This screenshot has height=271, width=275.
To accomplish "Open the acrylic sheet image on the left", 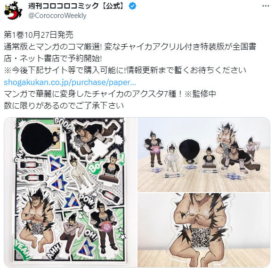I will (x=70, y=192).
